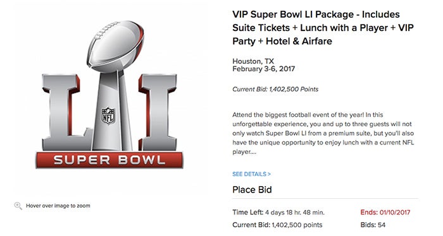Click the bottom Current Bid 1,402,500 points line
This screenshot has width=443, height=236.
coord(277,225)
